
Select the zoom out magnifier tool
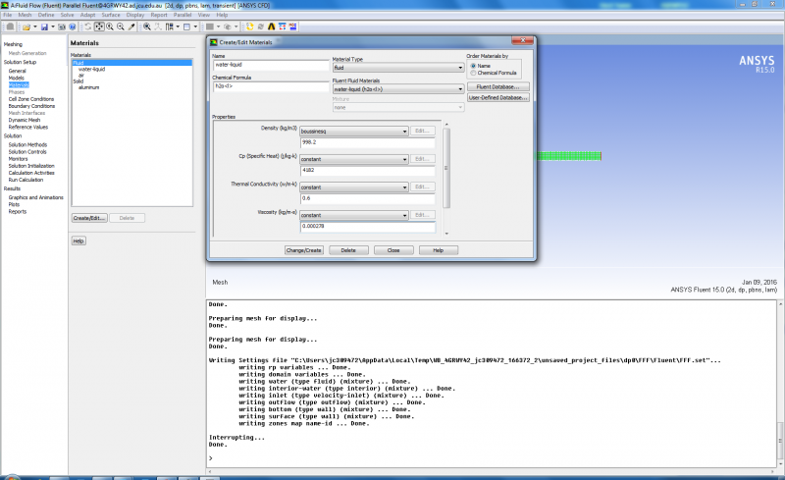[x=121, y=27]
